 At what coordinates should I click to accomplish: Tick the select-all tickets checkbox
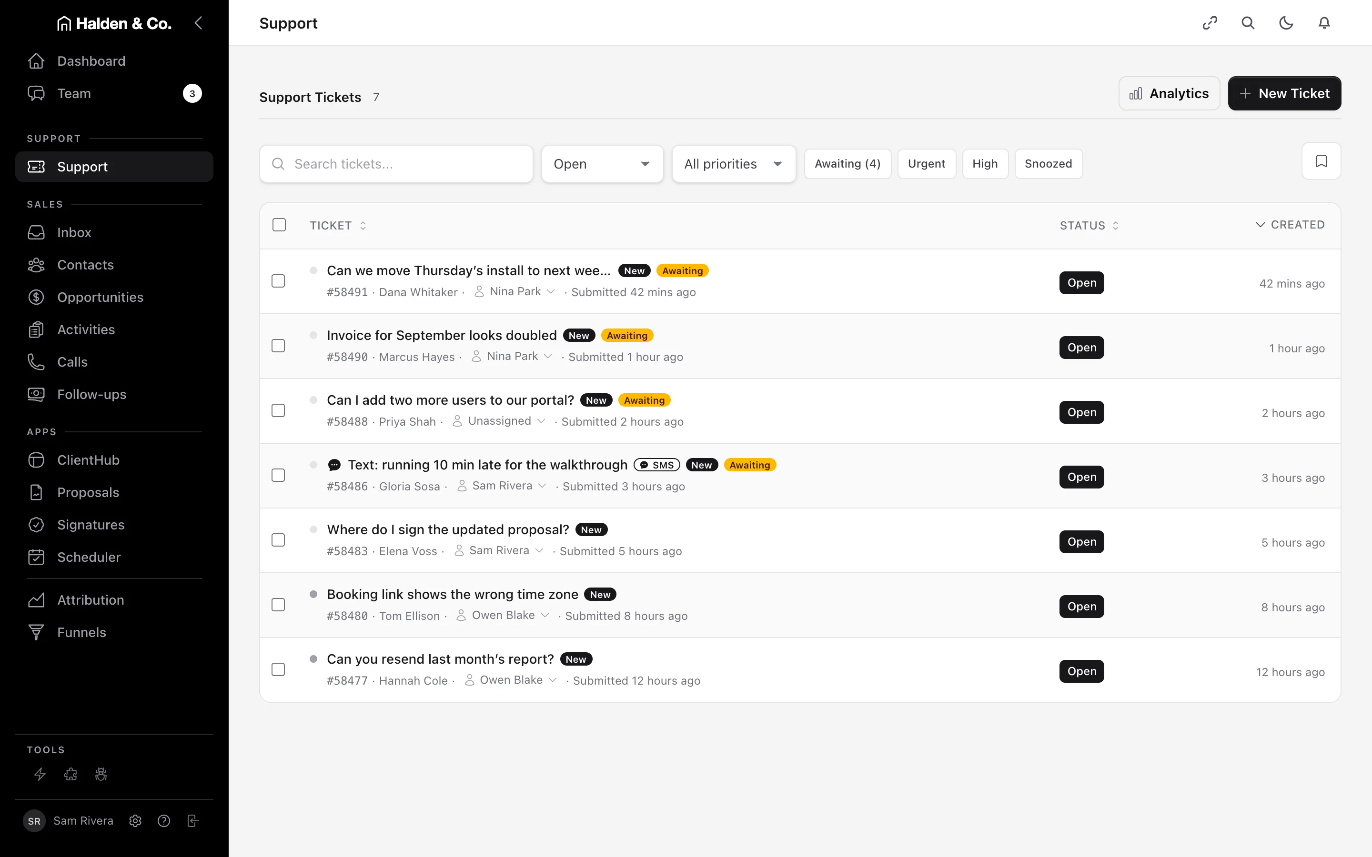tap(279, 225)
